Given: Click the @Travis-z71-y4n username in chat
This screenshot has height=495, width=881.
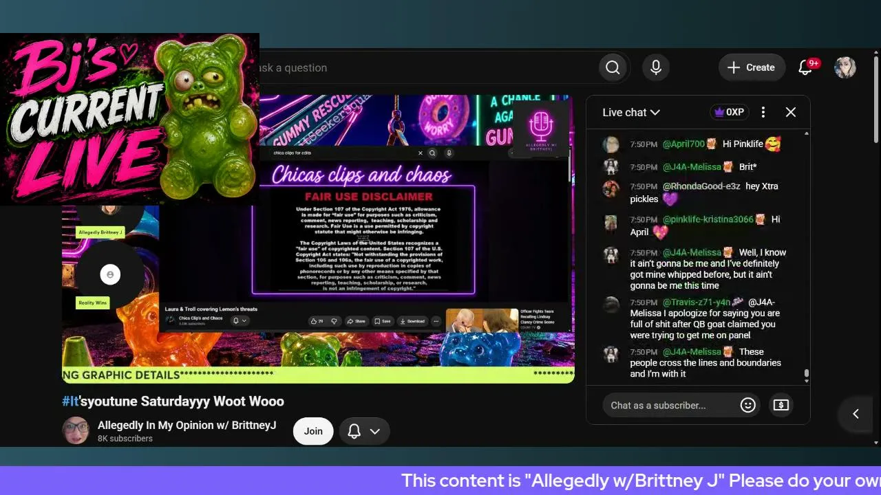Looking at the screenshot, I should click(x=697, y=302).
